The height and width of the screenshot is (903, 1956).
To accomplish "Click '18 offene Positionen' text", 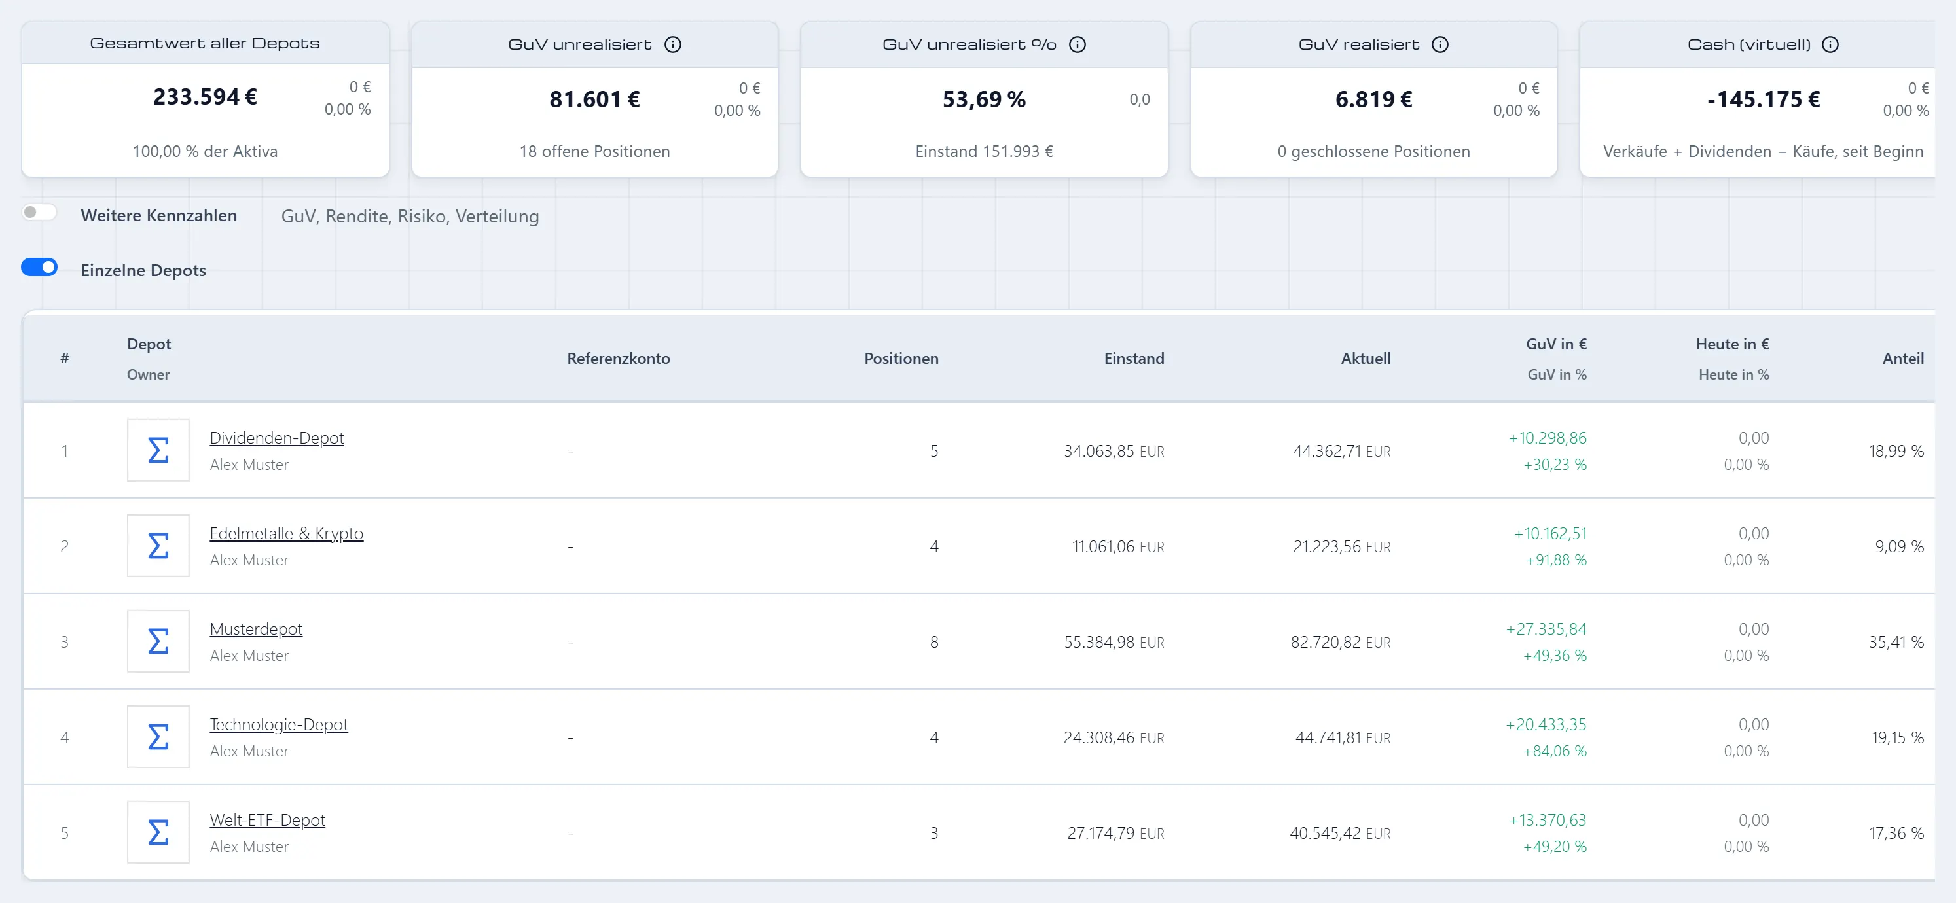I will [x=594, y=151].
